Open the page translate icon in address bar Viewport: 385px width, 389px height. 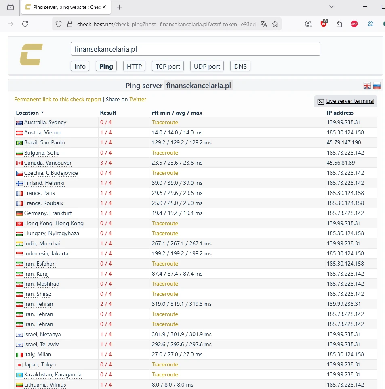coord(264,24)
